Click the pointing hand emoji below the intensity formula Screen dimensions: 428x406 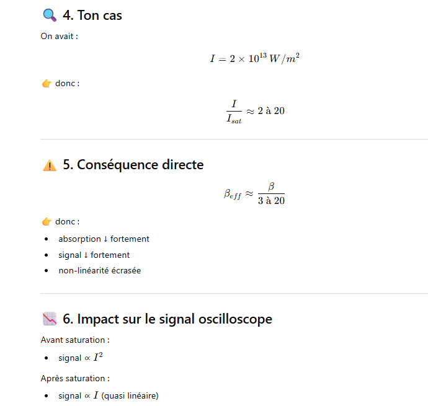click(x=47, y=83)
